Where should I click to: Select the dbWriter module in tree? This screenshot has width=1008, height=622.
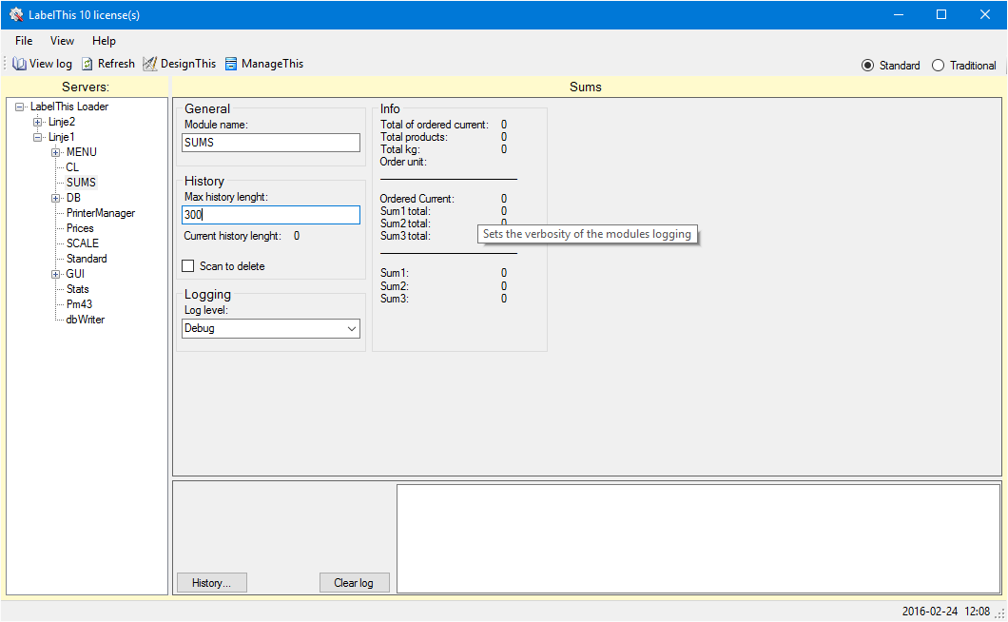[x=86, y=320]
